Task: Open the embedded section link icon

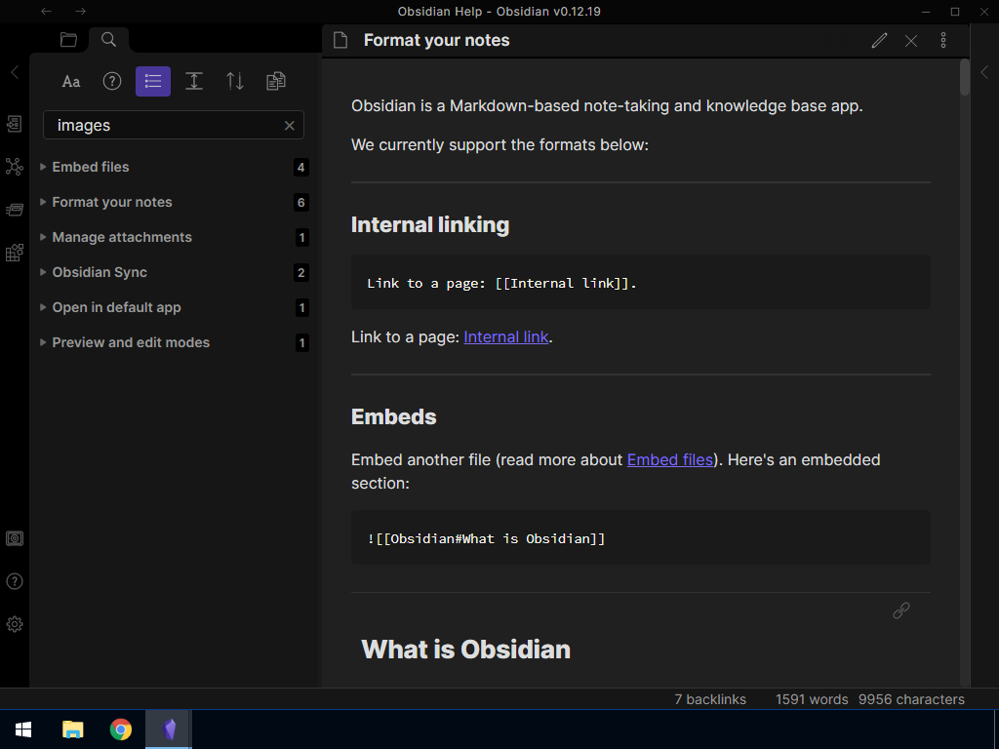Action: tap(900, 611)
